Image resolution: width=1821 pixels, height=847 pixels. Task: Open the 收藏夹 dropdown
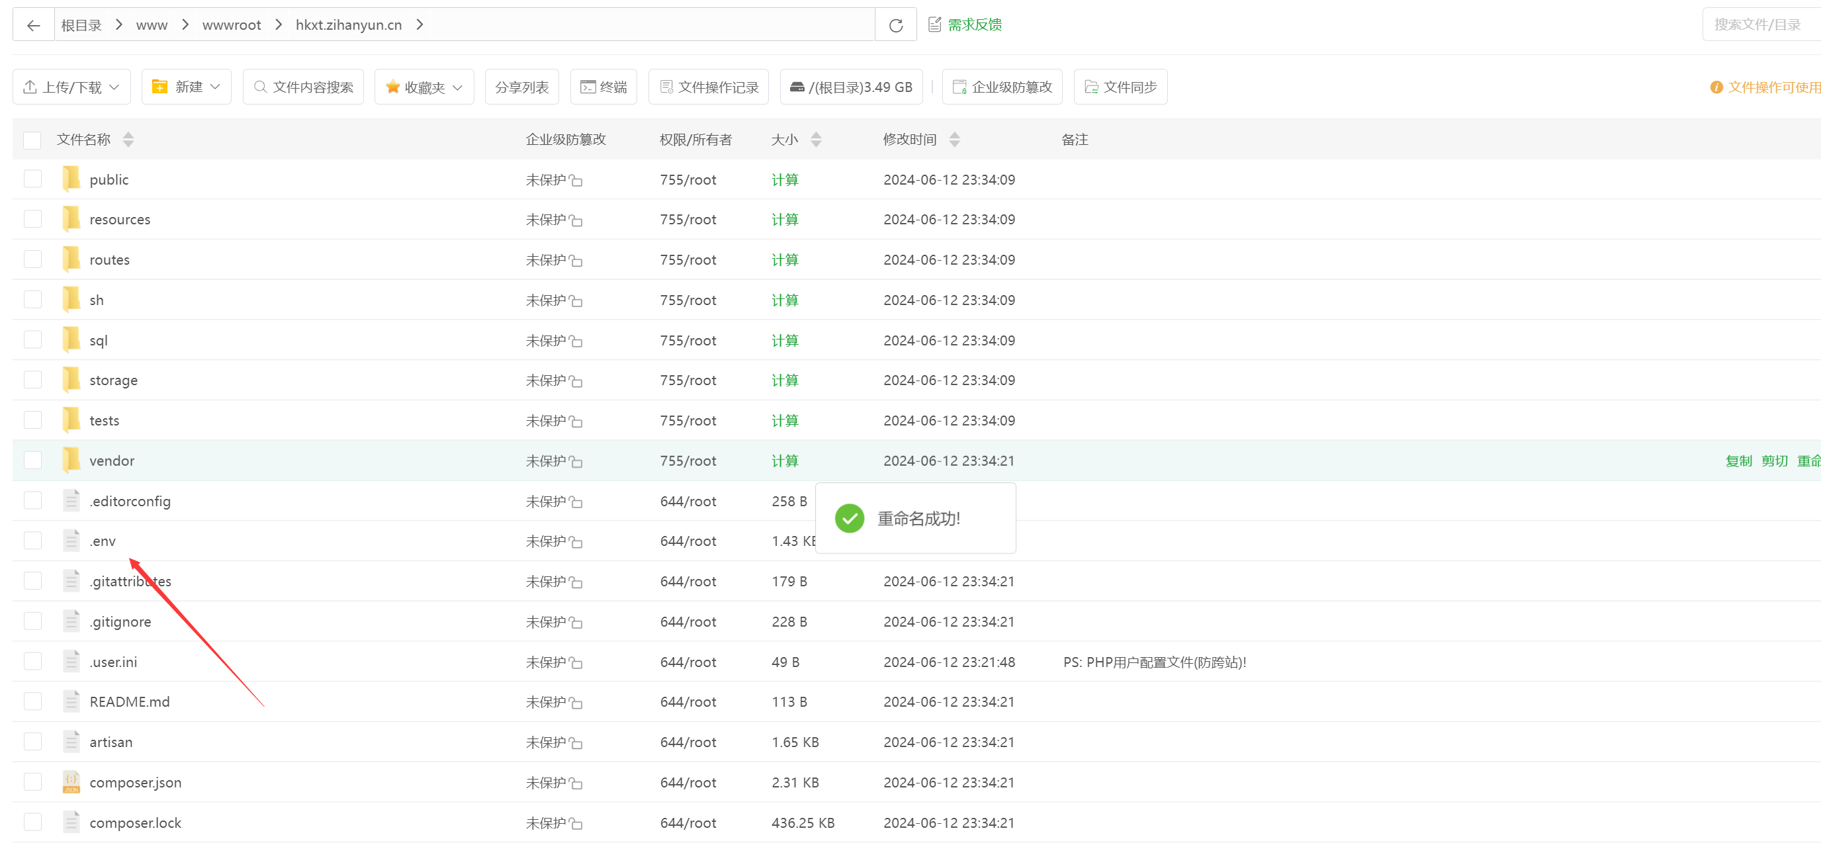click(x=424, y=87)
